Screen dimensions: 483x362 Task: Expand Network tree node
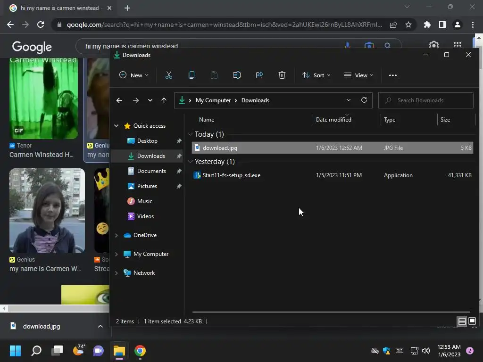point(117,273)
